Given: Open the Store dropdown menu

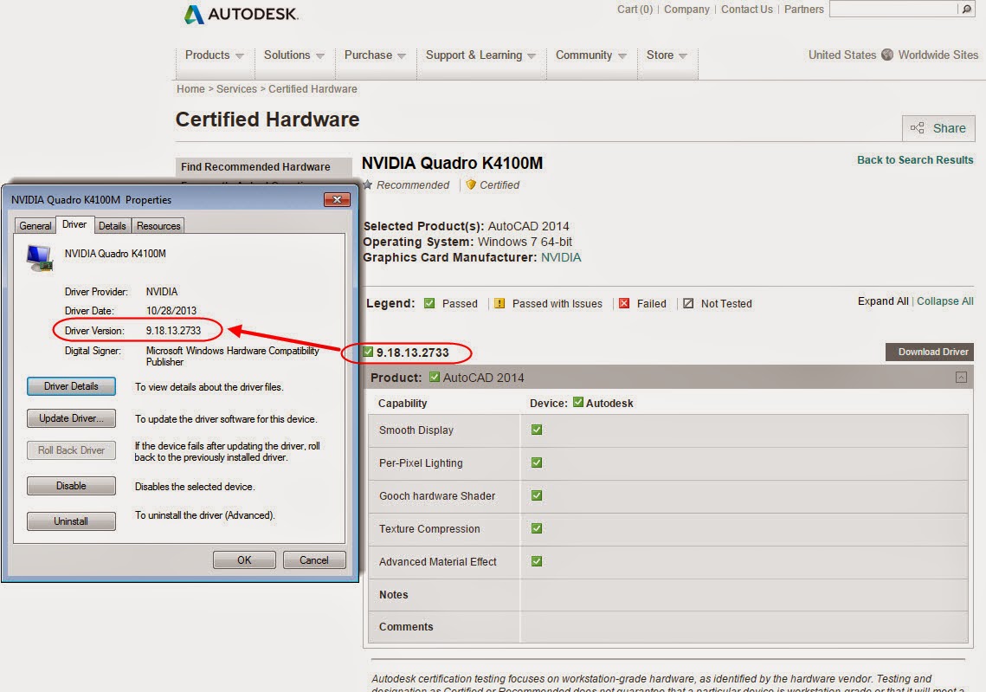Looking at the screenshot, I should 667,55.
